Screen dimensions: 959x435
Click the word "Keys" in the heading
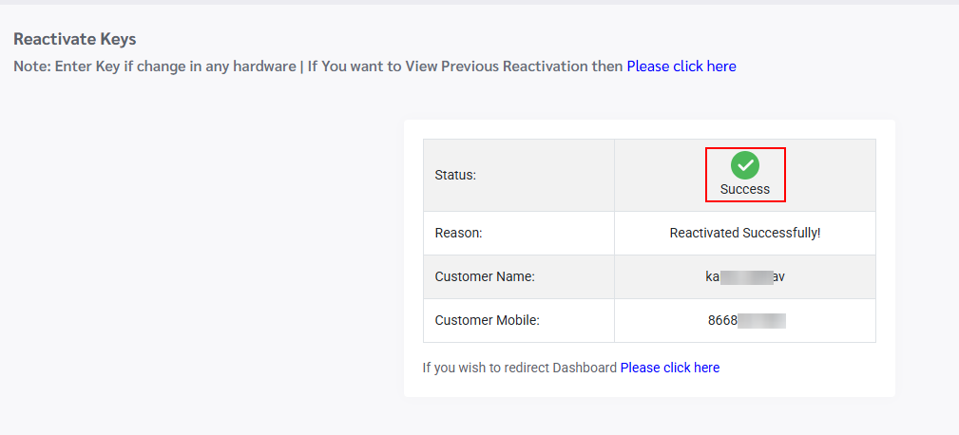(118, 40)
